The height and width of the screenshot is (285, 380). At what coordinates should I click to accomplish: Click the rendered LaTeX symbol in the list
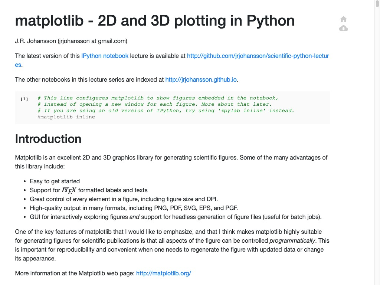69,190
